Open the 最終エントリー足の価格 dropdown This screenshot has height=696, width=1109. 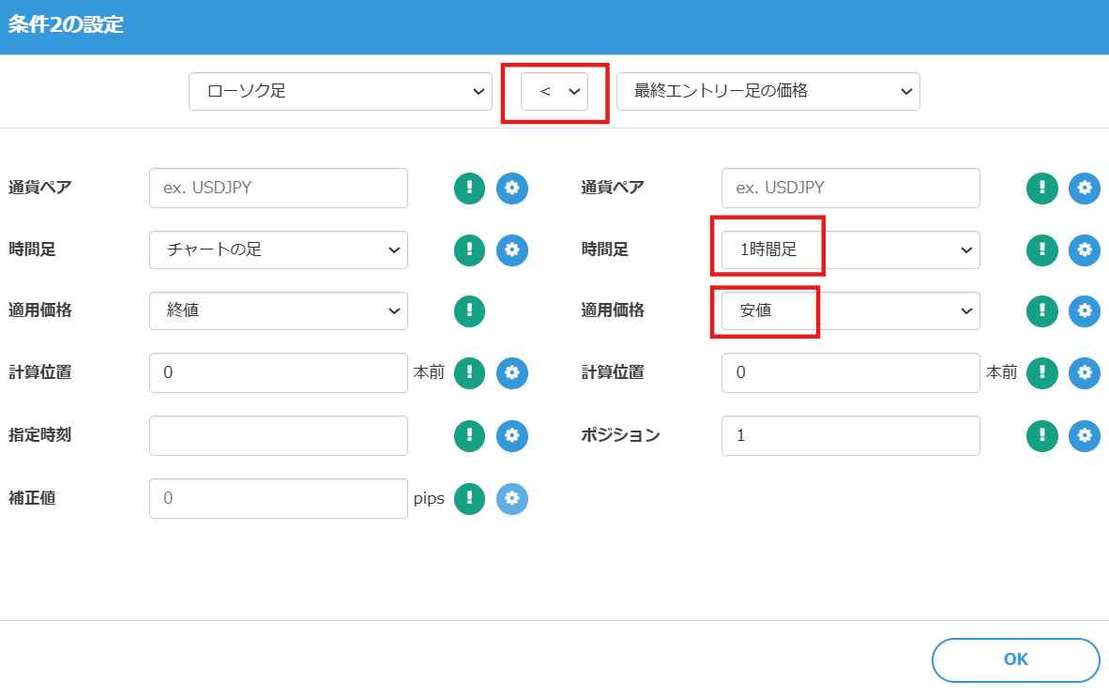(x=767, y=92)
